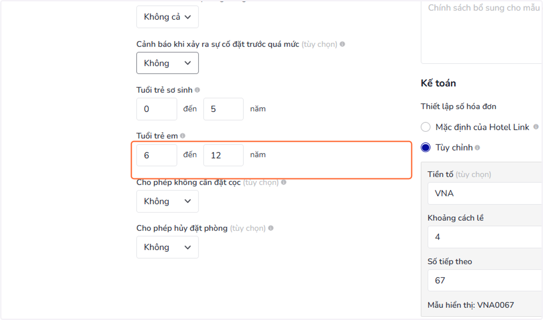This screenshot has height=320, width=543.
Task: Click infant age end field showing 5
Action: pyautogui.click(x=224, y=109)
